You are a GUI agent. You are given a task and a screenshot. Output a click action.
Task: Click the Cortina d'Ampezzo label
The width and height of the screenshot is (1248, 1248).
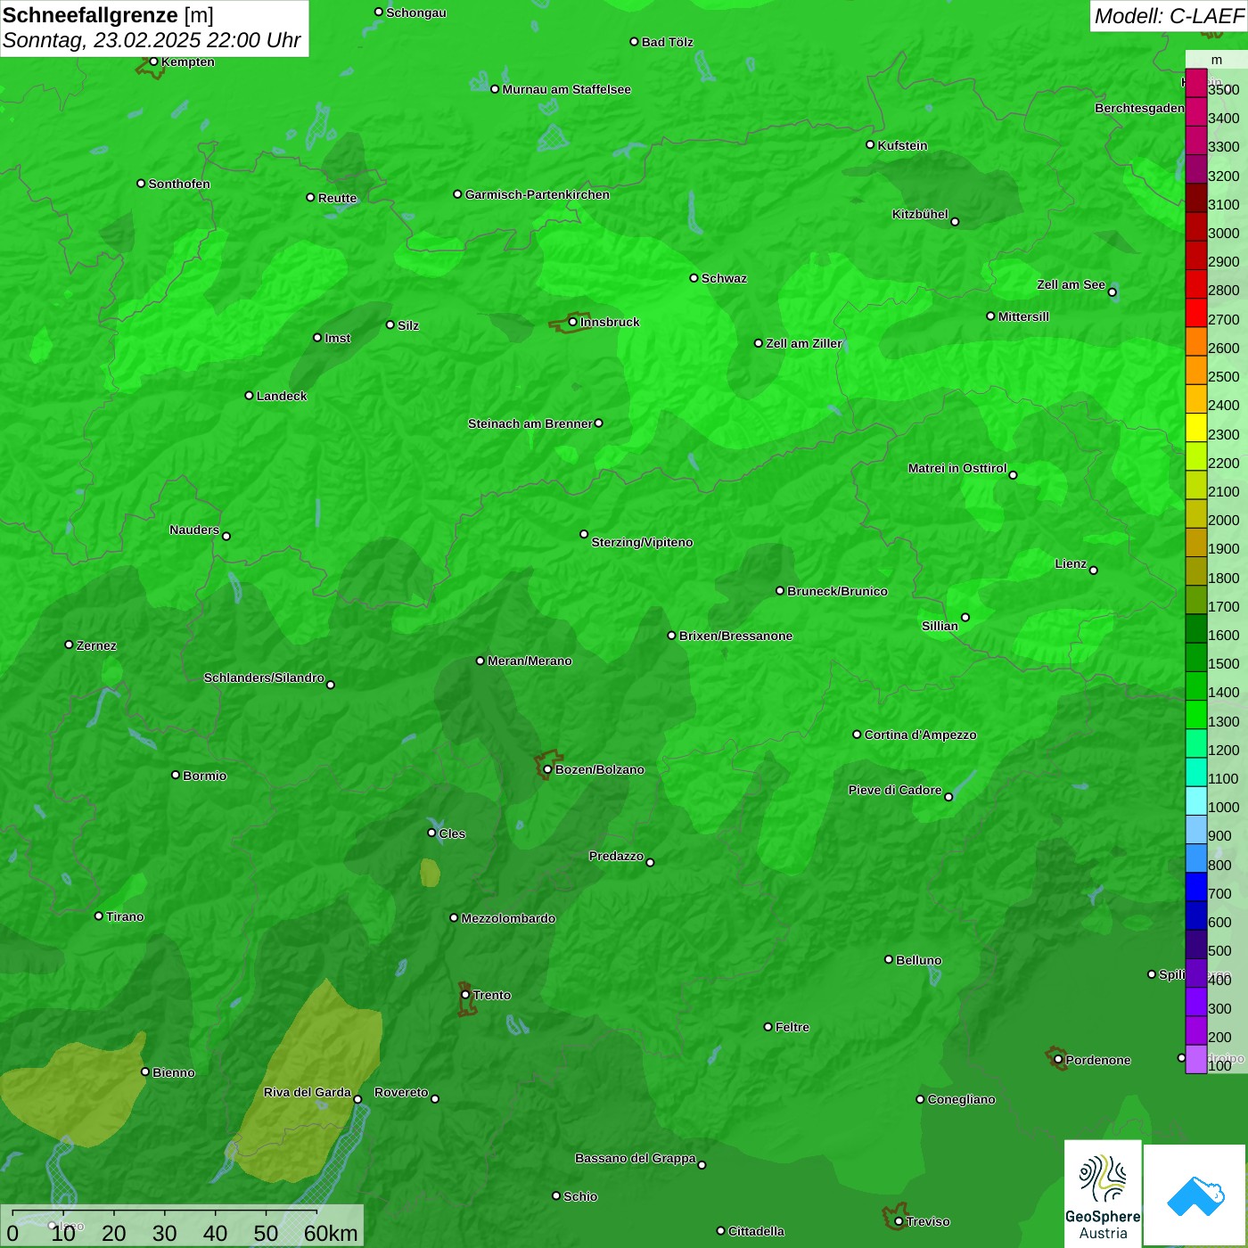pos(920,735)
